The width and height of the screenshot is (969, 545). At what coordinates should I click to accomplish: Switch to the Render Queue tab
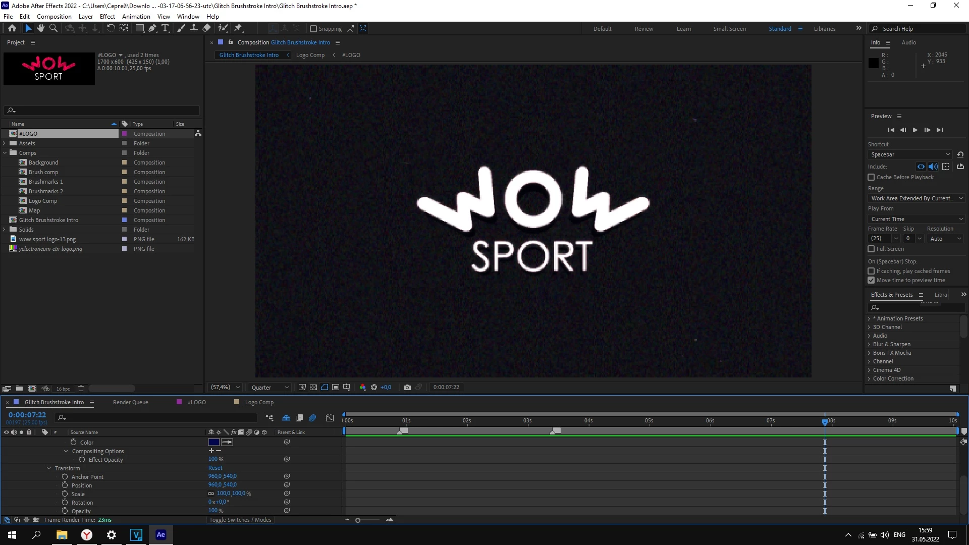130,402
